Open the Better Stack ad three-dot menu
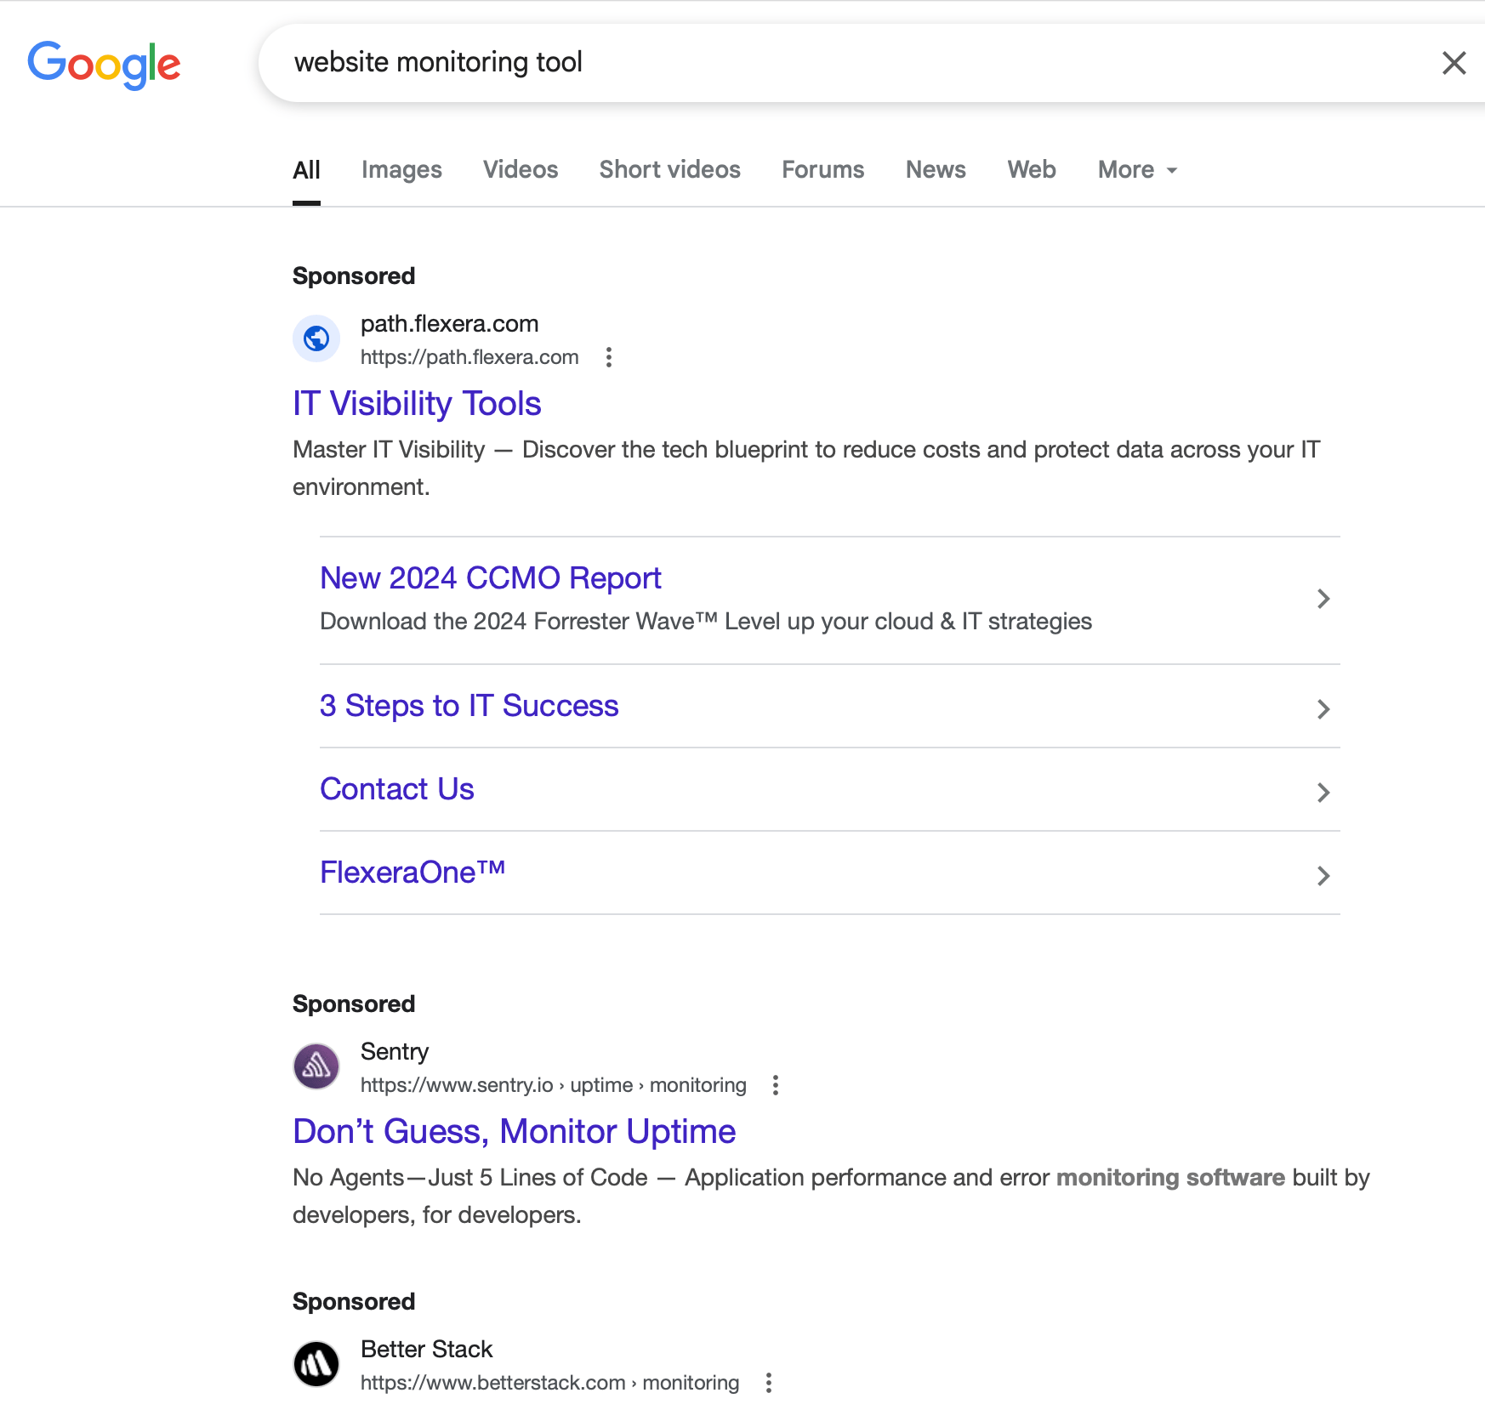The image size is (1485, 1410). 768,1383
